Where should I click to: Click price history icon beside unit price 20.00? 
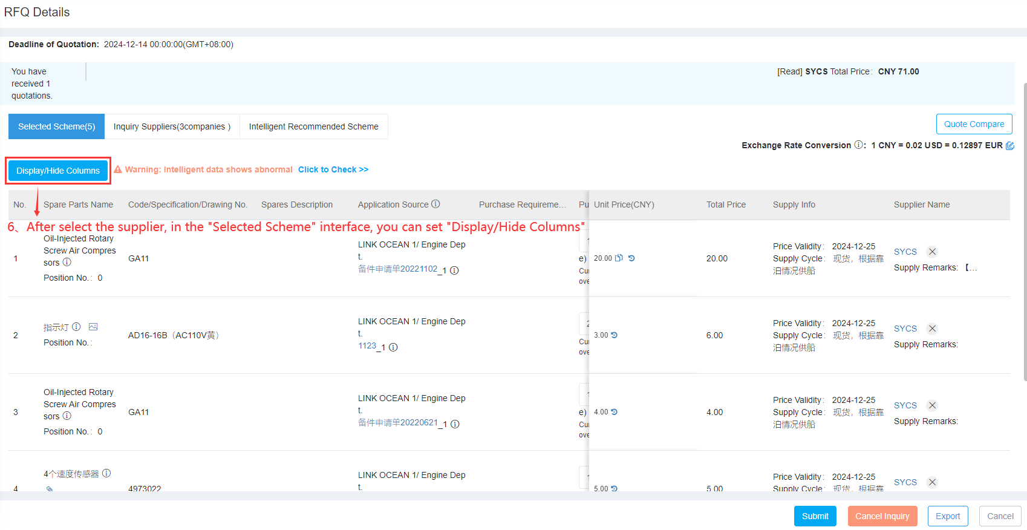(631, 258)
